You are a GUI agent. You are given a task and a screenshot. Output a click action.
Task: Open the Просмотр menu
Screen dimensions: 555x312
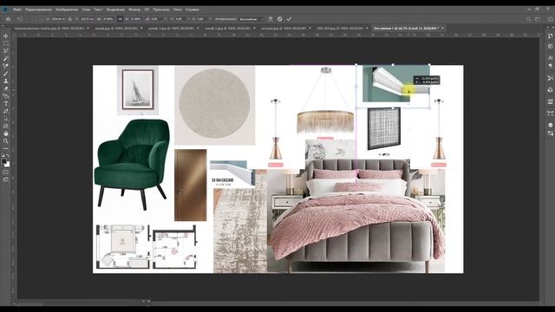click(x=161, y=10)
